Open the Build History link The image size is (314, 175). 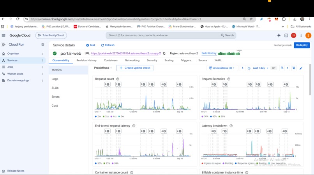[209, 53]
